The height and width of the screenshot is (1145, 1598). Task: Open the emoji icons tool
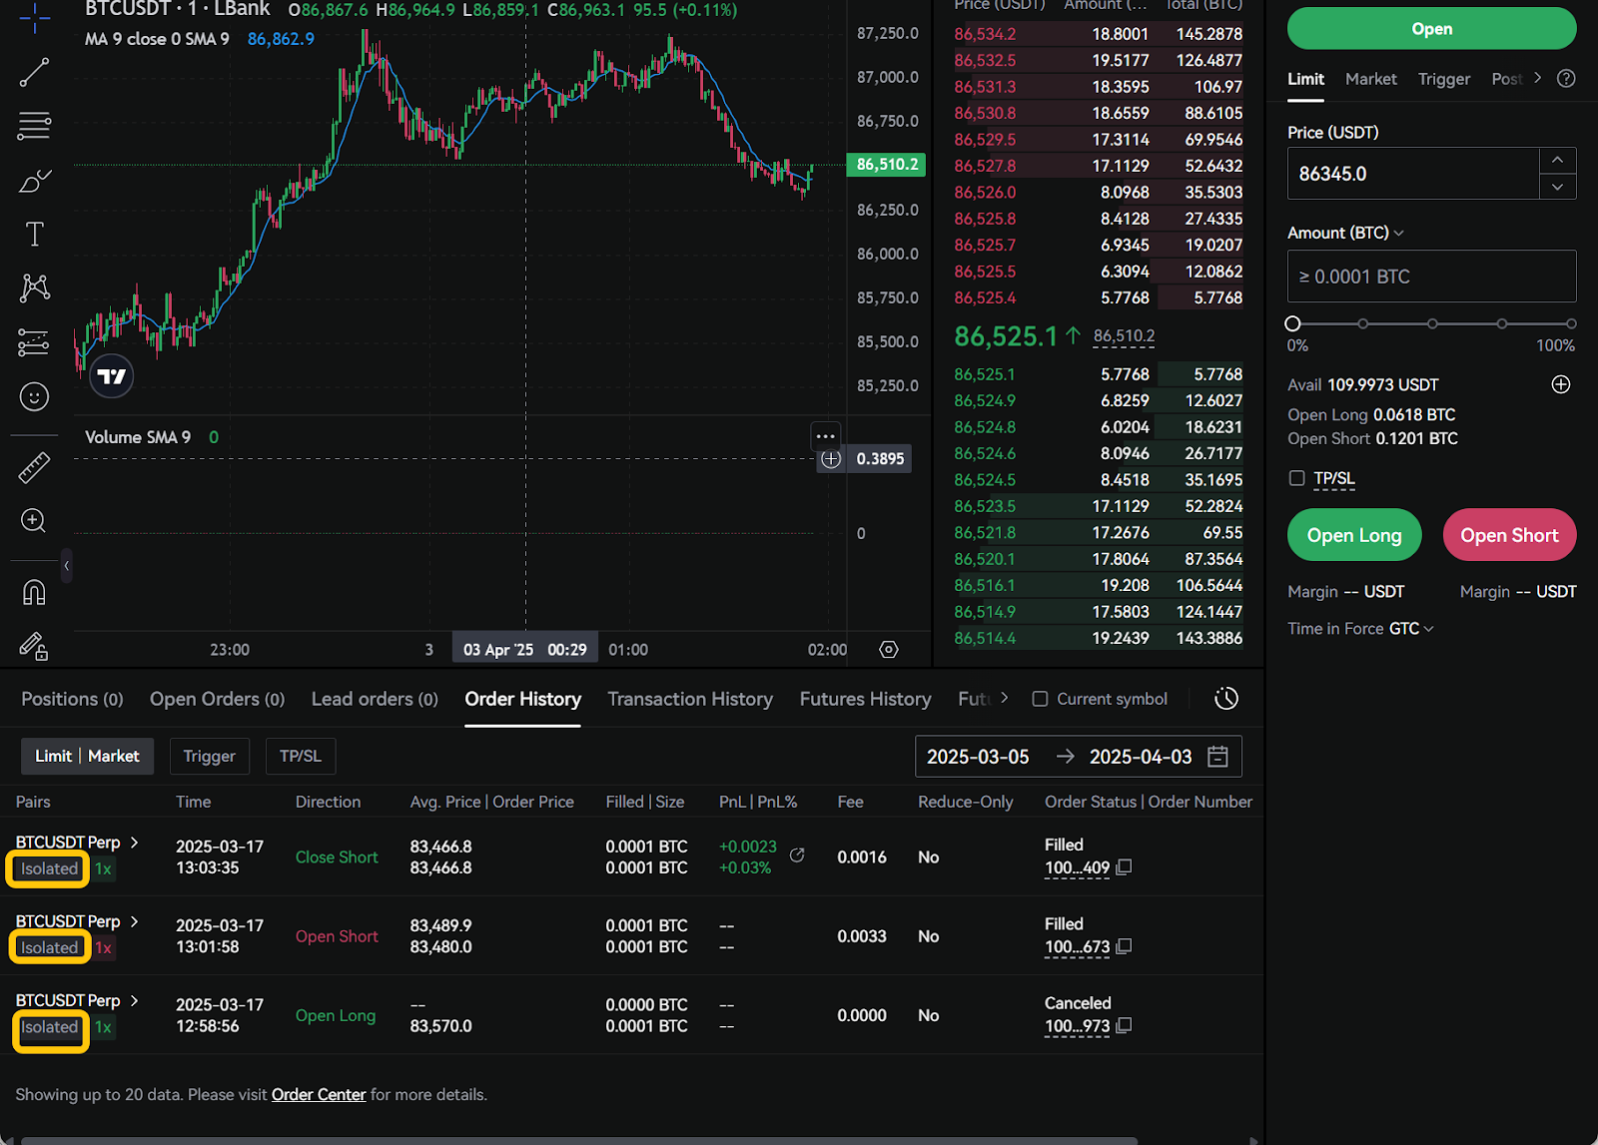point(34,397)
